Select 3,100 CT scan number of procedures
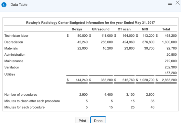This screenshot has height=123, width=181. click(130, 95)
